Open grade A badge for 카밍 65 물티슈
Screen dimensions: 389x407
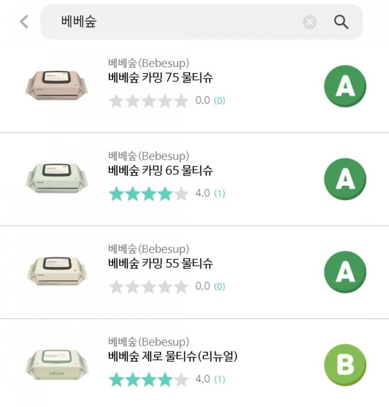pyautogui.click(x=345, y=179)
